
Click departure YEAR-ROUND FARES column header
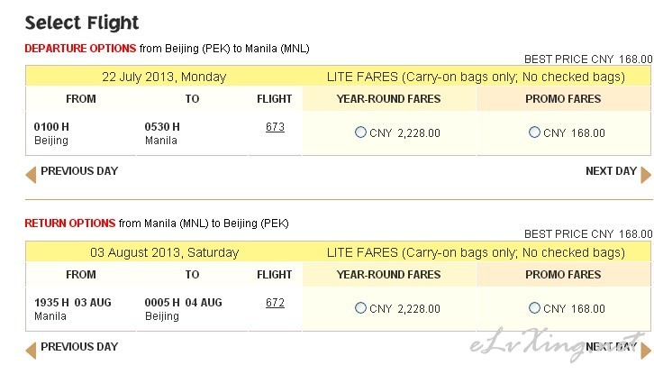tap(389, 99)
